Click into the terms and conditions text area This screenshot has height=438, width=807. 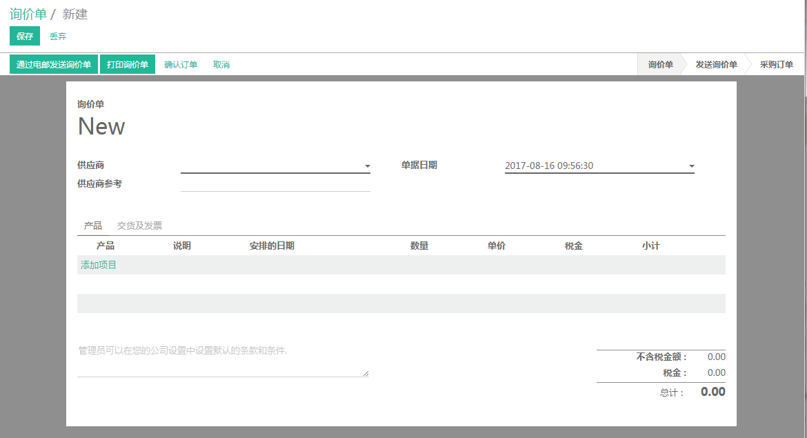pos(222,359)
